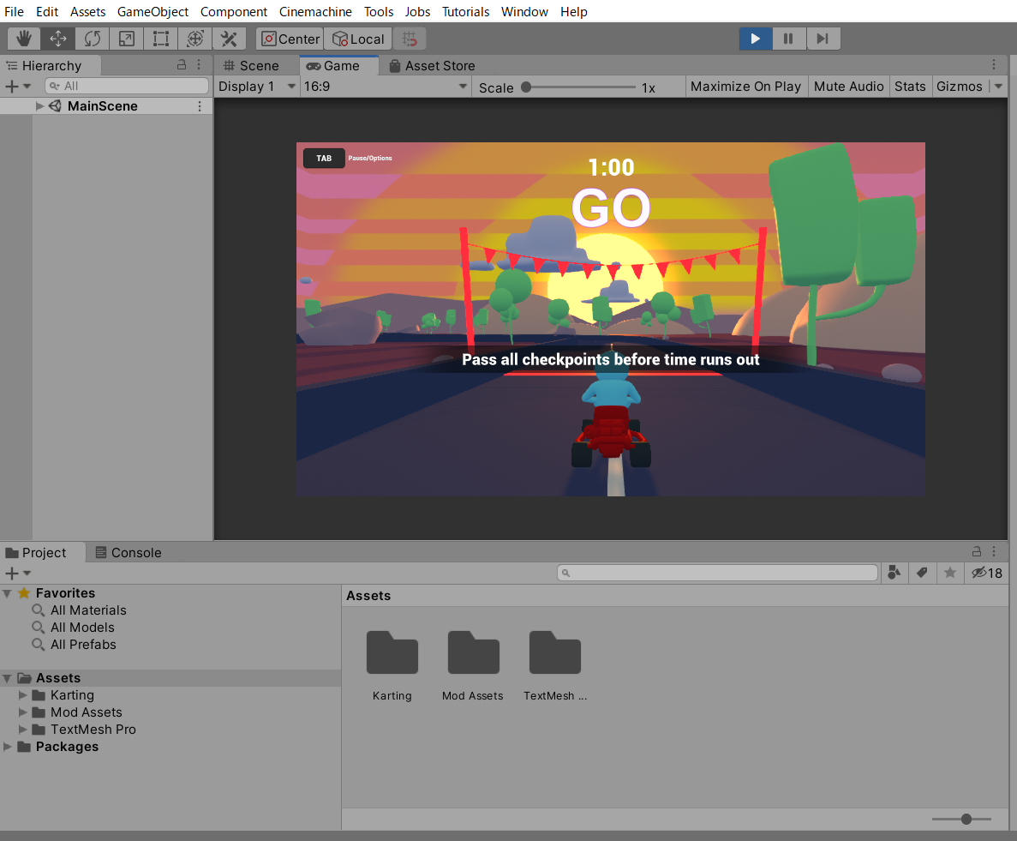
Task: Toggle handle orientation from Local to Global
Action: [357, 39]
